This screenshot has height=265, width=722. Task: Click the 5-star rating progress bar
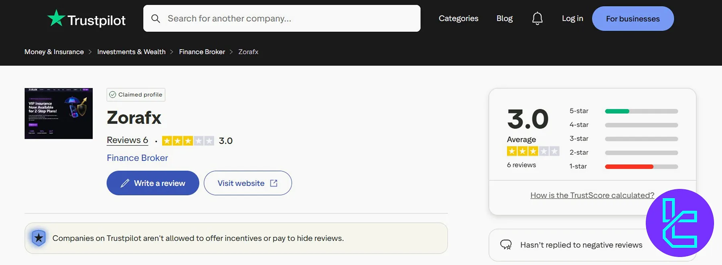click(x=641, y=111)
